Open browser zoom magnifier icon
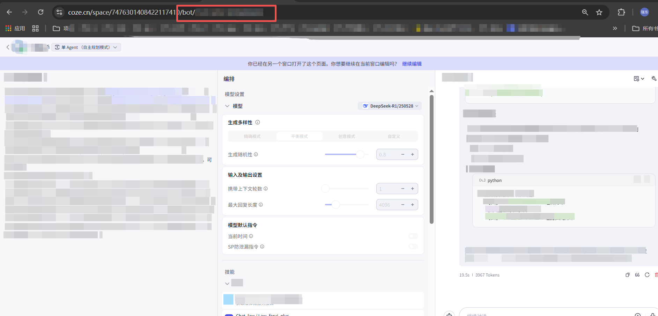This screenshot has width=658, height=316. click(x=585, y=12)
